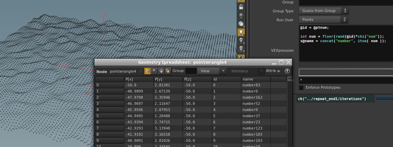Select the cell 'number23'
This screenshot has height=147, width=393.
pyautogui.click(x=256, y=122)
